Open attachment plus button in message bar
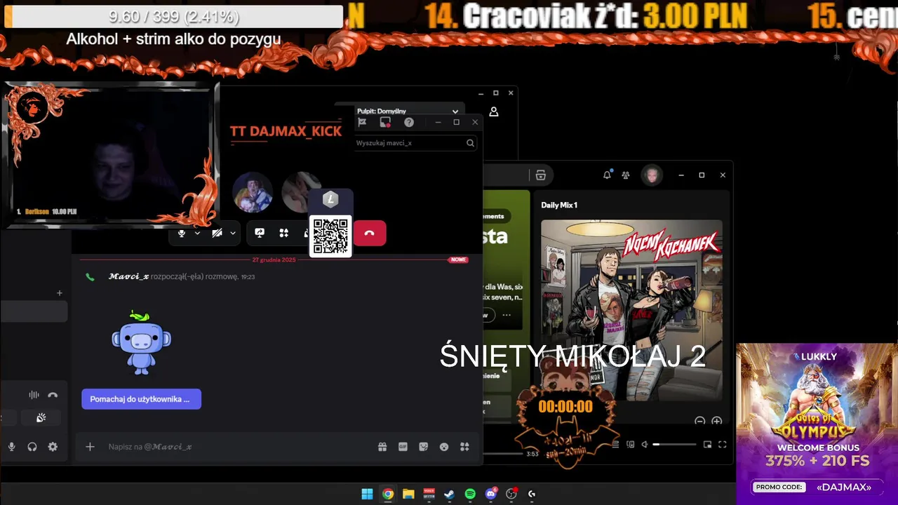This screenshot has height=505, width=898. (x=90, y=446)
